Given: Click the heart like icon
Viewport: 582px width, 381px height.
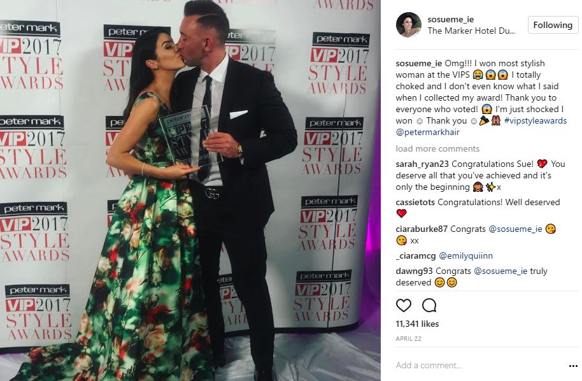Looking at the screenshot, I should click(x=404, y=305).
